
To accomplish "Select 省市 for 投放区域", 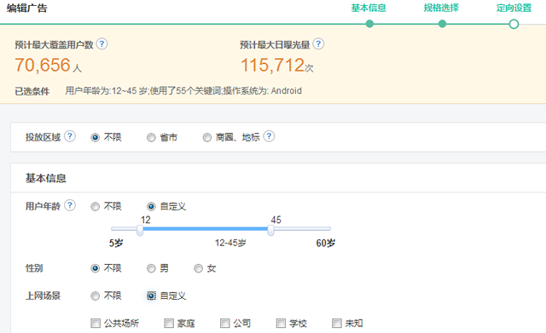I will click(151, 138).
